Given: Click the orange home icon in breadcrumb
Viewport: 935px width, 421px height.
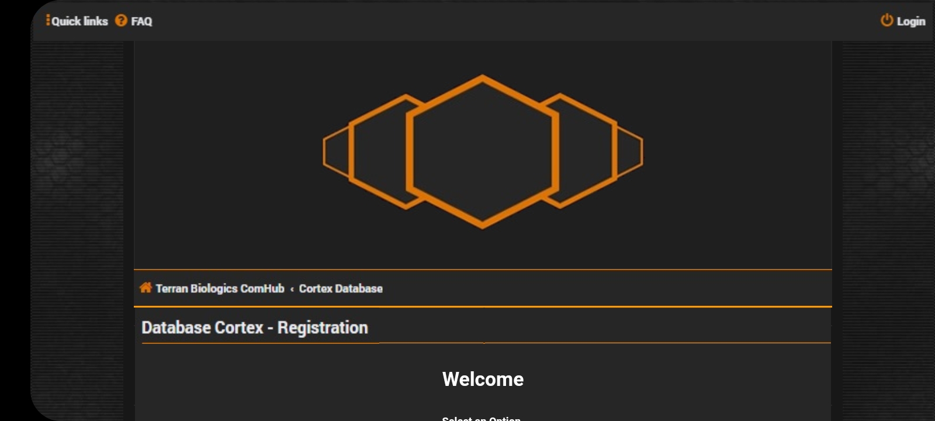Looking at the screenshot, I should pyautogui.click(x=146, y=288).
